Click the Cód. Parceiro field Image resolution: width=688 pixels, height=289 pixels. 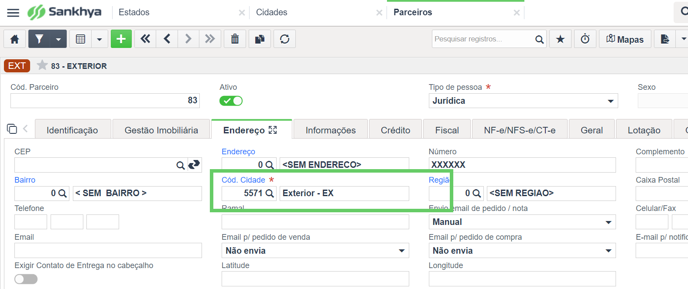click(x=105, y=101)
